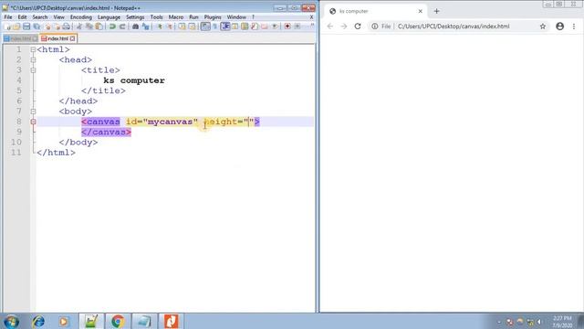The image size is (584, 329).
Task: Switch to Chrome via taskbar icon
Action: tap(118, 321)
